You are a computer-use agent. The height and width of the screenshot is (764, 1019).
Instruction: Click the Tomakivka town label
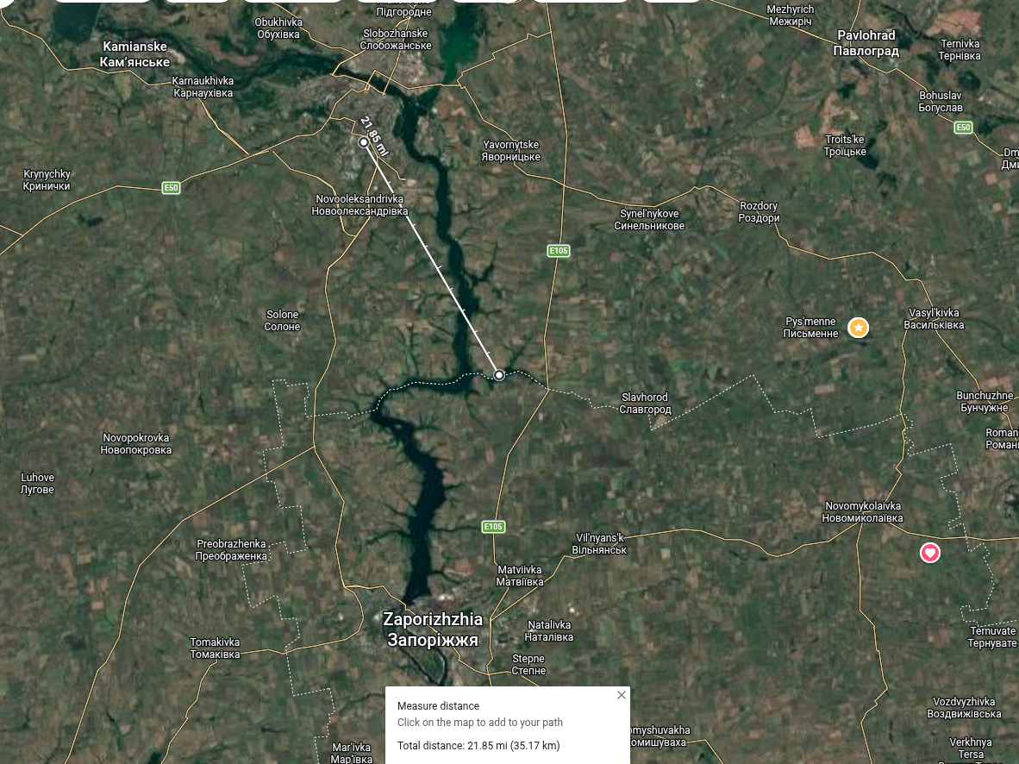click(x=216, y=648)
